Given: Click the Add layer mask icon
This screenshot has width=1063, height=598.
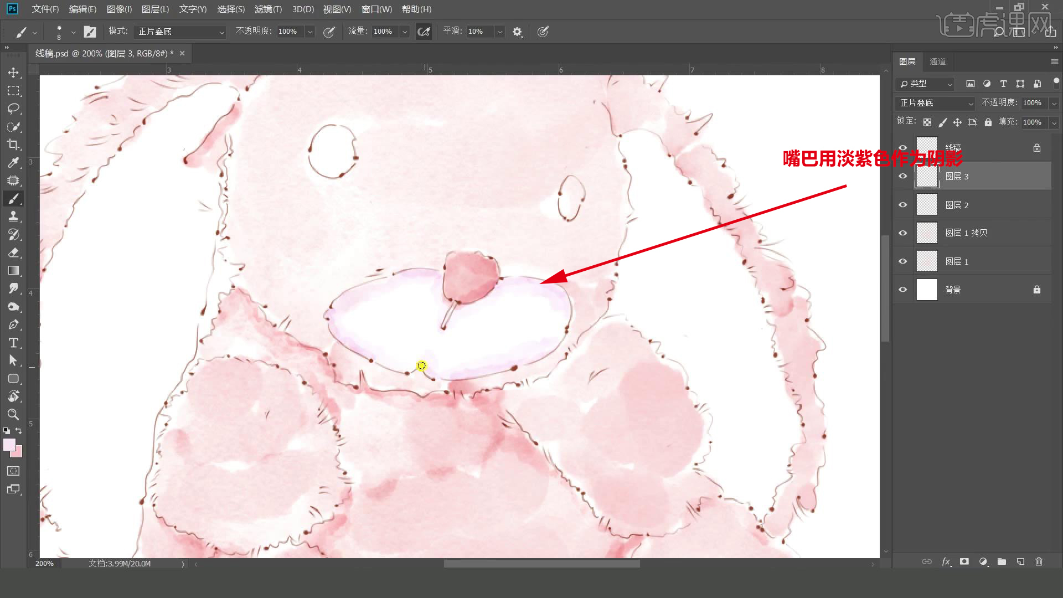Looking at the screenshot, I should click(964, 561).
